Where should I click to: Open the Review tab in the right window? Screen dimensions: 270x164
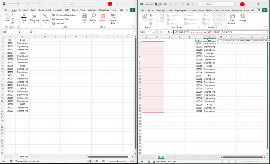click(209, 10)
